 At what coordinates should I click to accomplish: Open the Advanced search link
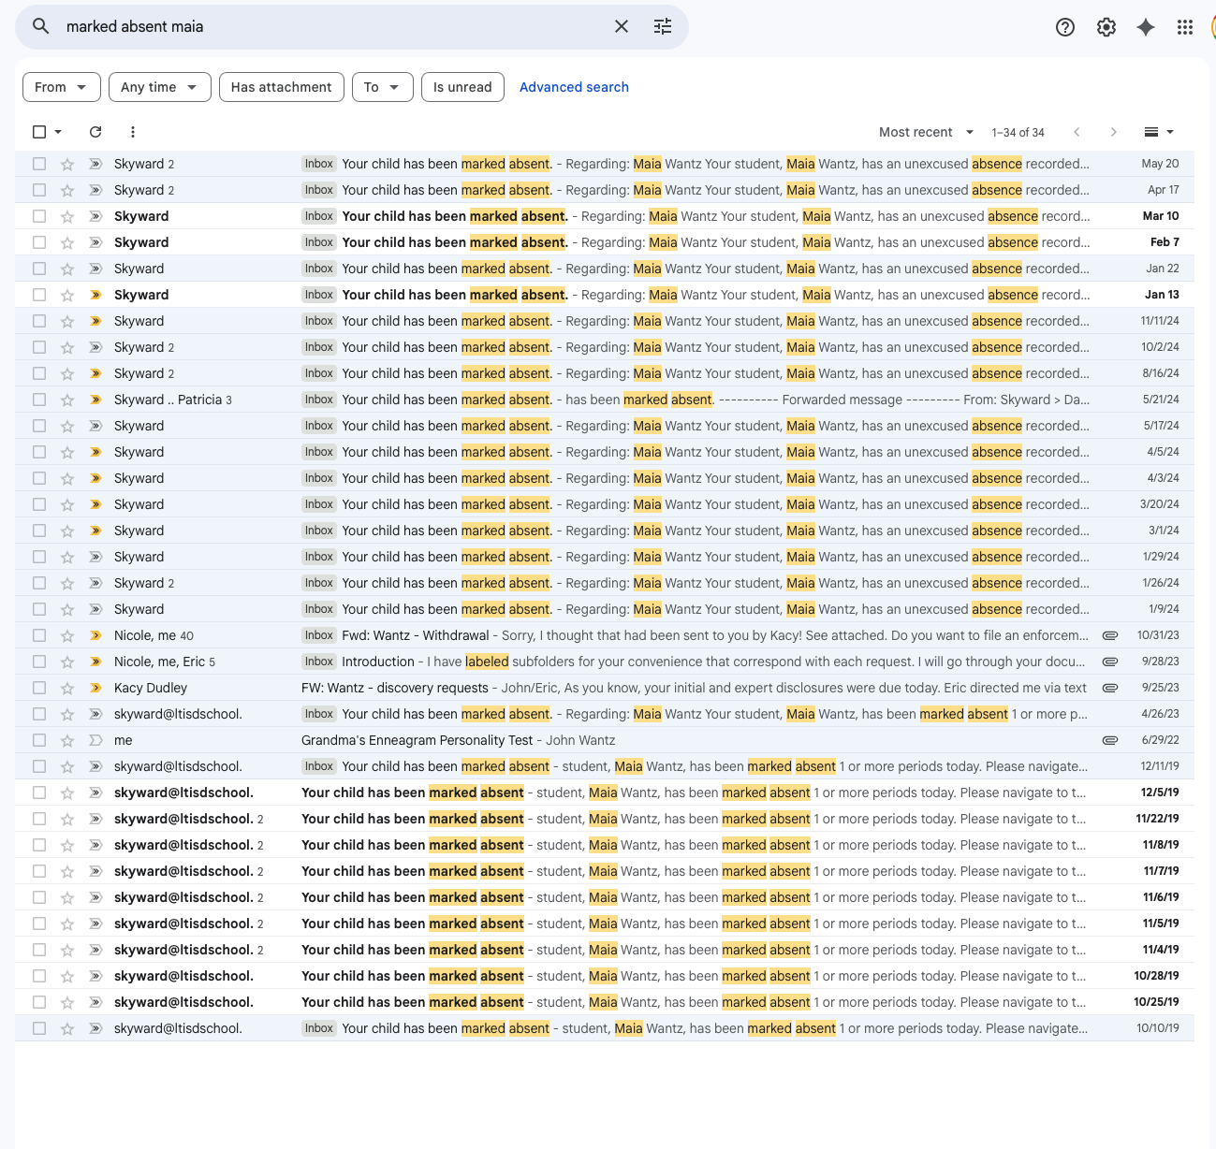[574, 87]
